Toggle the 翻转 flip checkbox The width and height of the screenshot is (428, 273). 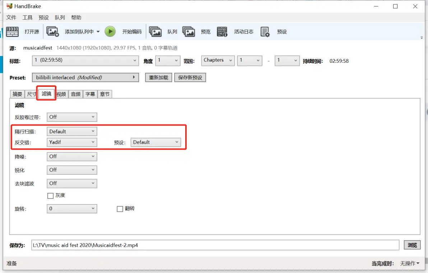click(x=120, y=209)
